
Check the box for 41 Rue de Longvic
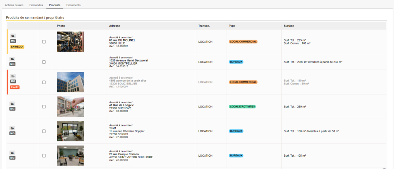coord(44,107)
